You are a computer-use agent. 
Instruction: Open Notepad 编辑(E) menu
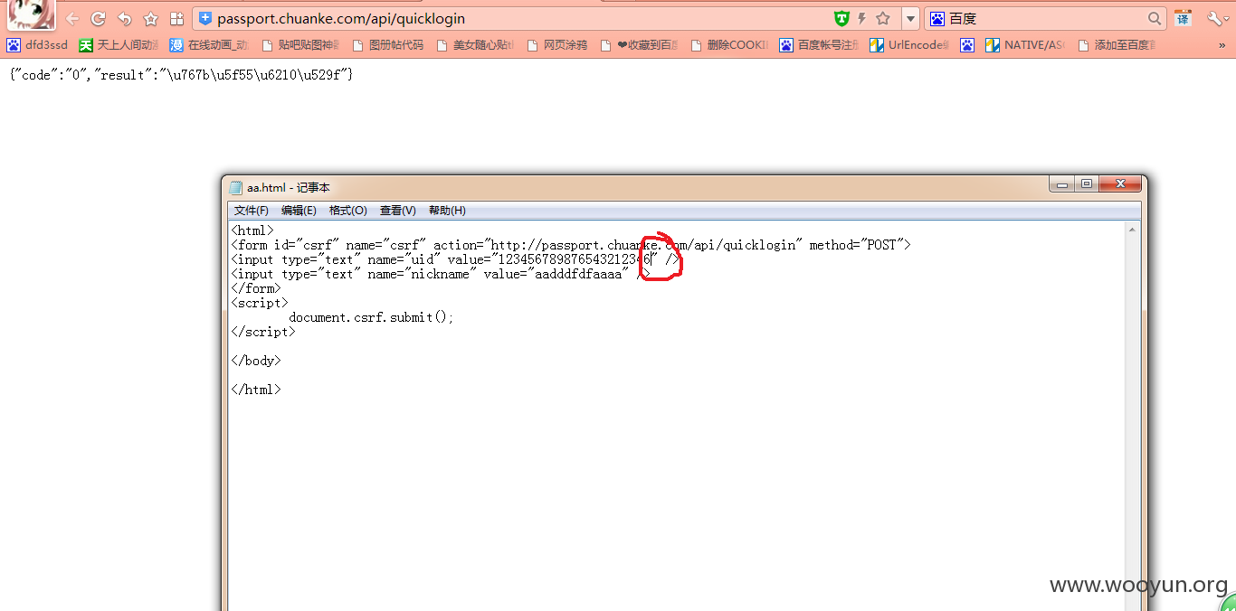pyautogui.click(x=299, y=211)
